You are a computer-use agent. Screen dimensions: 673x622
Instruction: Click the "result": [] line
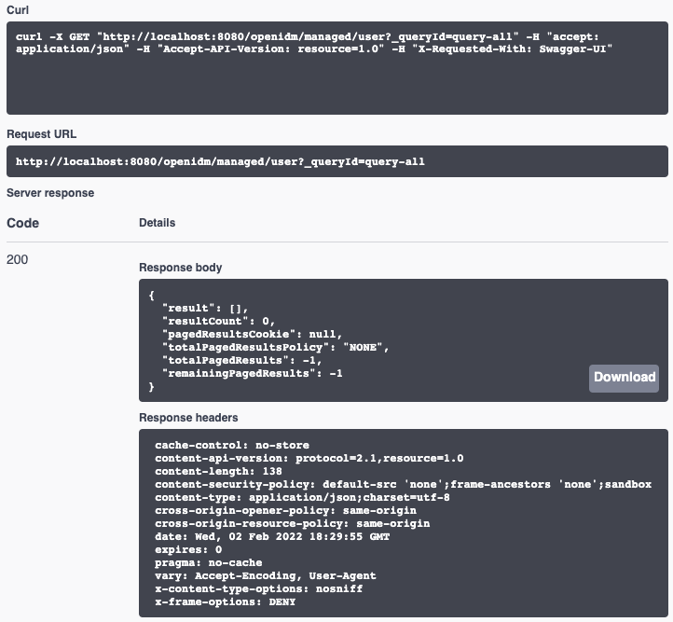(x=205, y=309)
